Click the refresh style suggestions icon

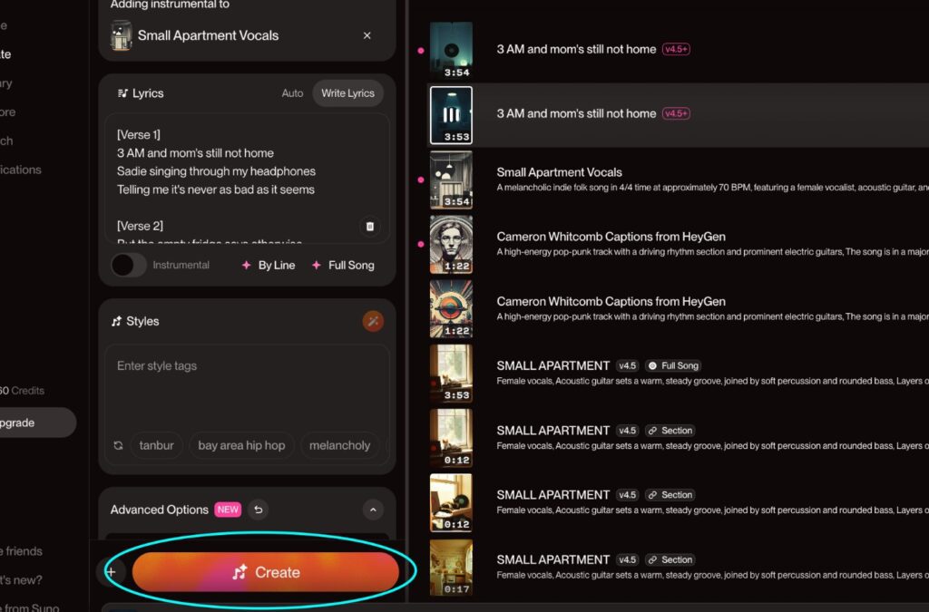(x=118, y=446)
